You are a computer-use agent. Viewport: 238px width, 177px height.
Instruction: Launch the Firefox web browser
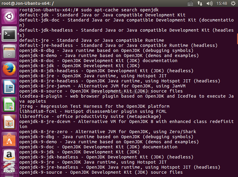9,70
